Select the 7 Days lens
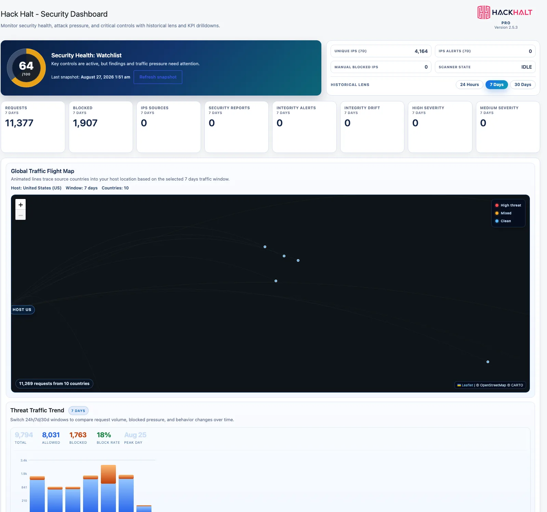This screenshot has height=512, width=547. click(x=497, y=85)
